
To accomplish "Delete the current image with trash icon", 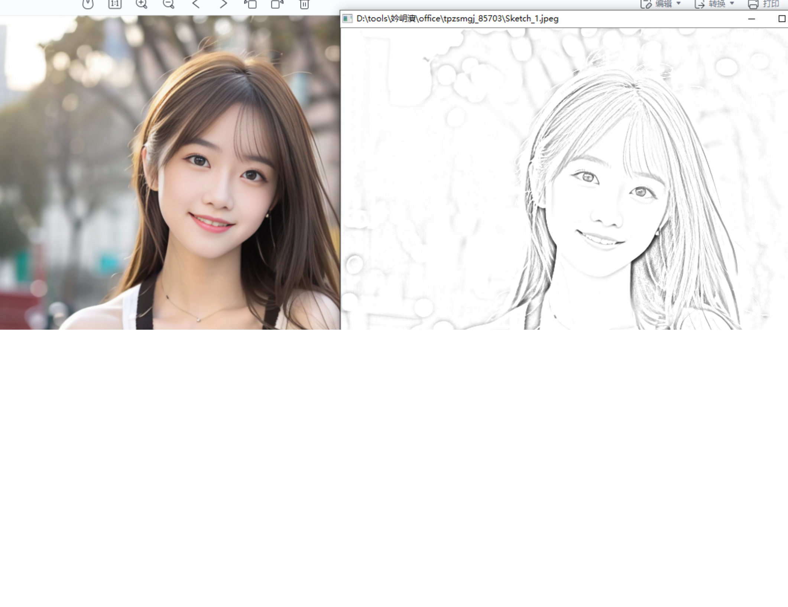I will (x=304, y=4).
